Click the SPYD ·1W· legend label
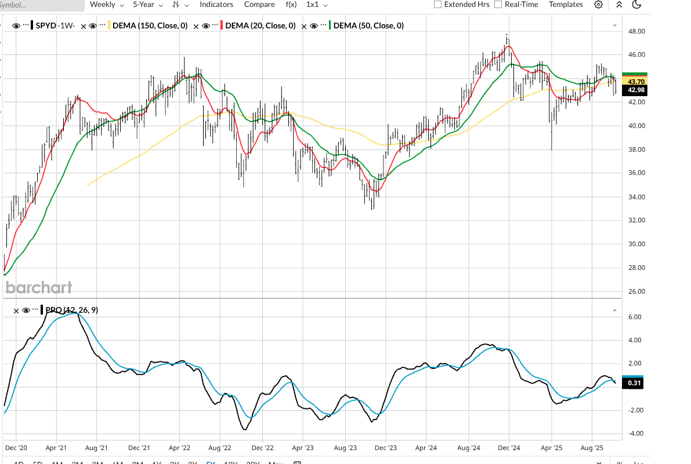Viewport: 691px width, 464px height. pos(55,25)
